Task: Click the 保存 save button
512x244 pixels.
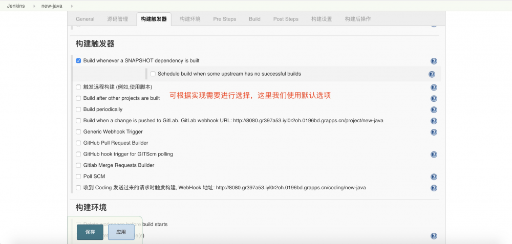Action: coord(90,232)
